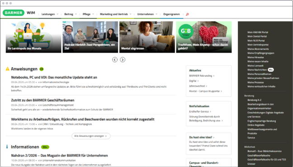Open the TradWives, Male Allyship tile

(x=204, y=37)
